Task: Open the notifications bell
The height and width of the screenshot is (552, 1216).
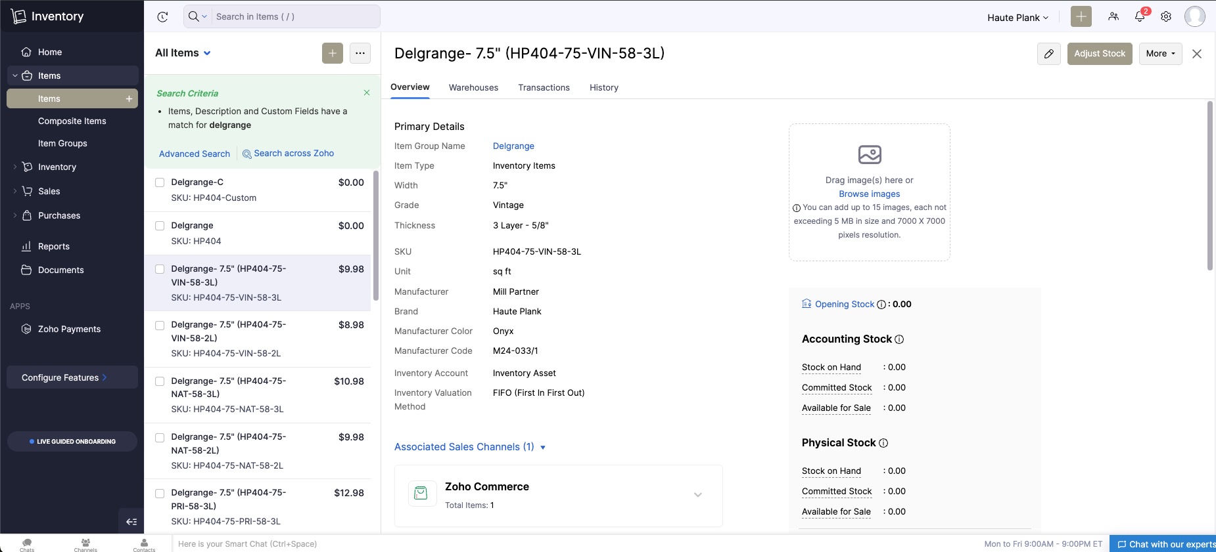Action: click(x=1140, y=16)
